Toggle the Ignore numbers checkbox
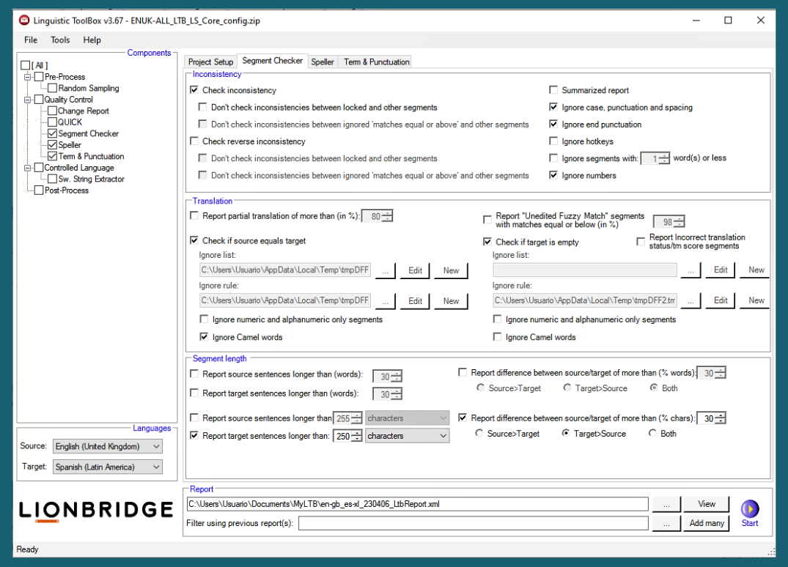The width and height of the screenshot is (788, 567). point(553,175)
